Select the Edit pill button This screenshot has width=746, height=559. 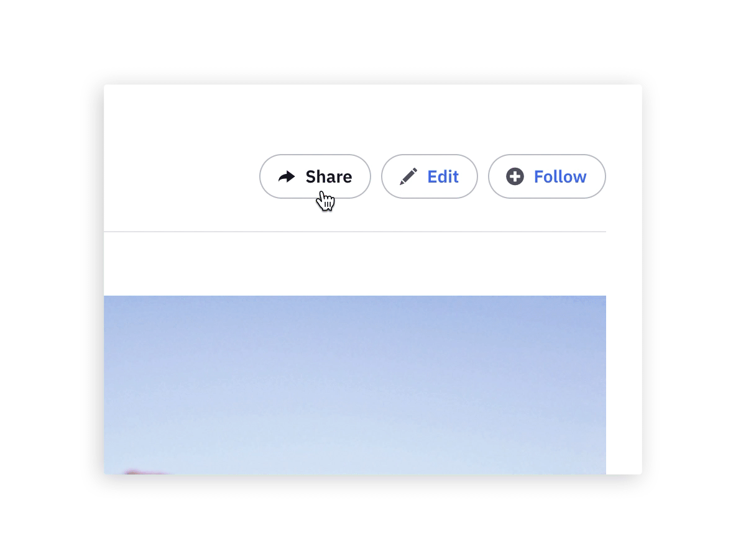tap(430, 176)
